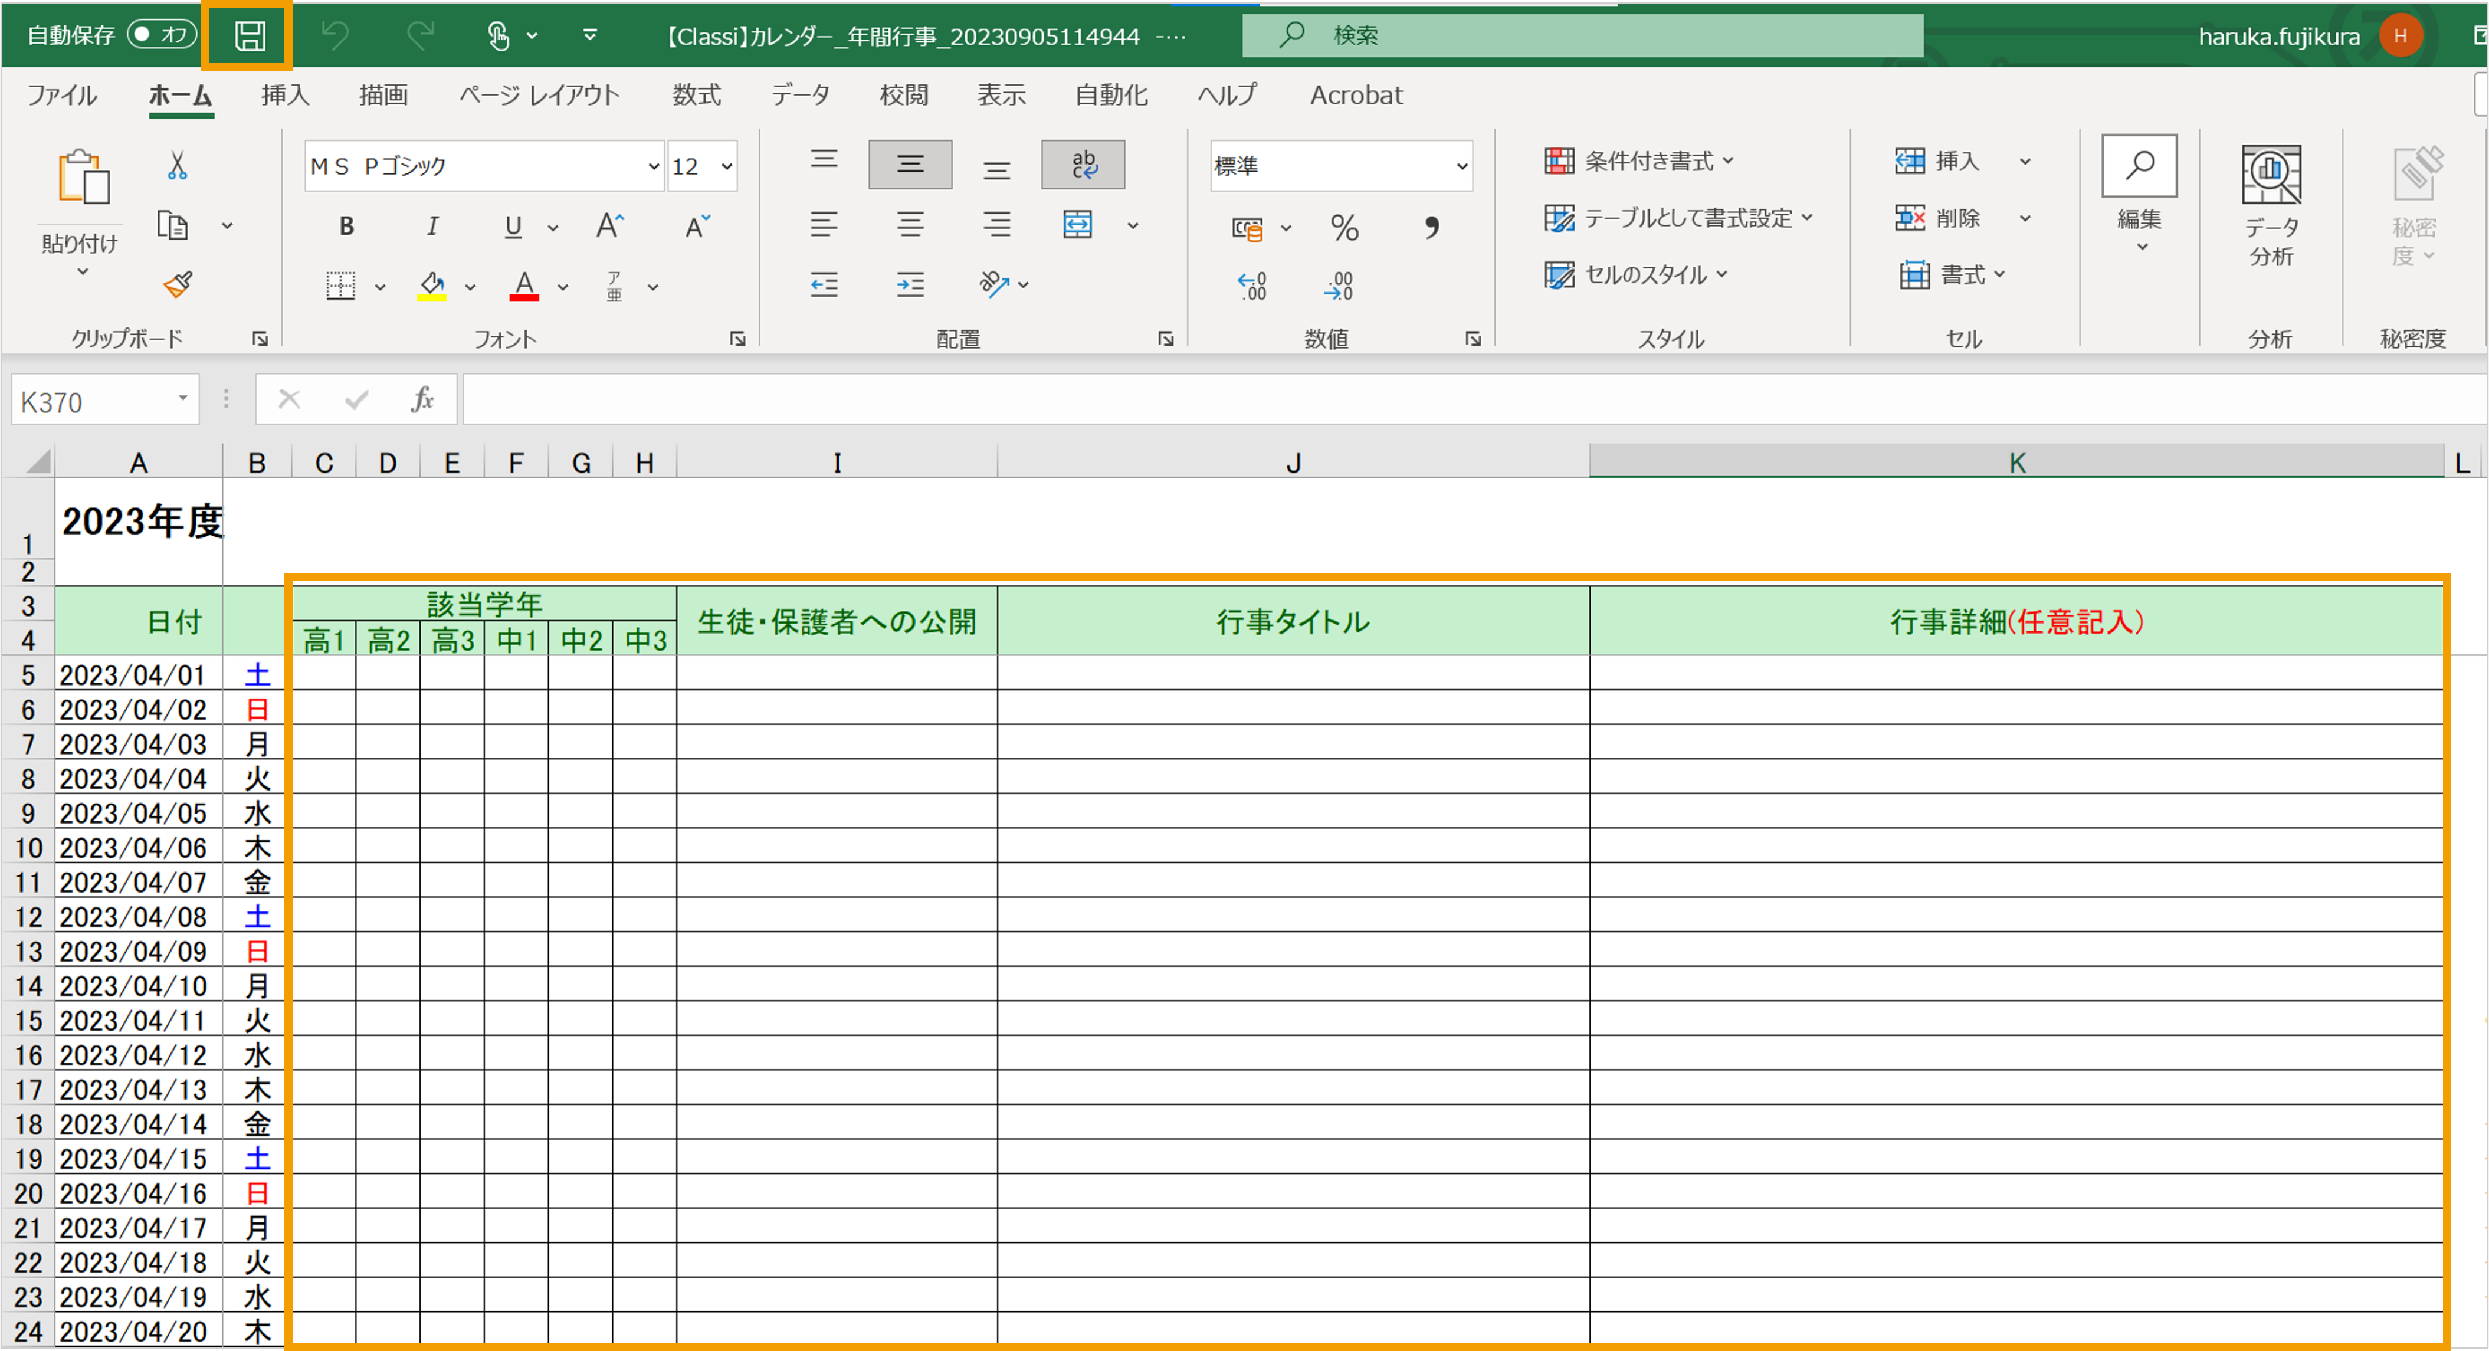Open clipboard dialog launcher
Image resolution: width=2489 pixels, height=1351 pixels.
(260, 338)
